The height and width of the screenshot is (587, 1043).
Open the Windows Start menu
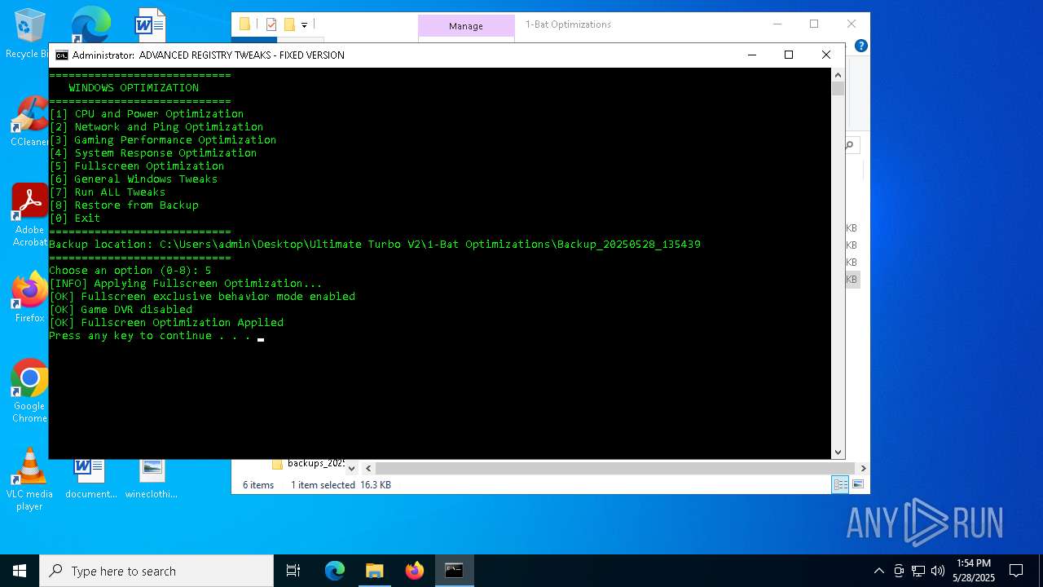[x=20, y=571]
